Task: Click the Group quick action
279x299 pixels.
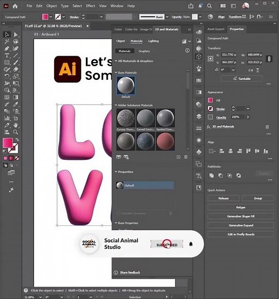Action: pos(258,198)
